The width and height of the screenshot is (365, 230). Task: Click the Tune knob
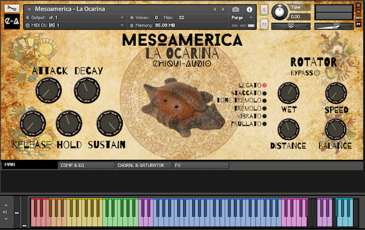(279, 11)
